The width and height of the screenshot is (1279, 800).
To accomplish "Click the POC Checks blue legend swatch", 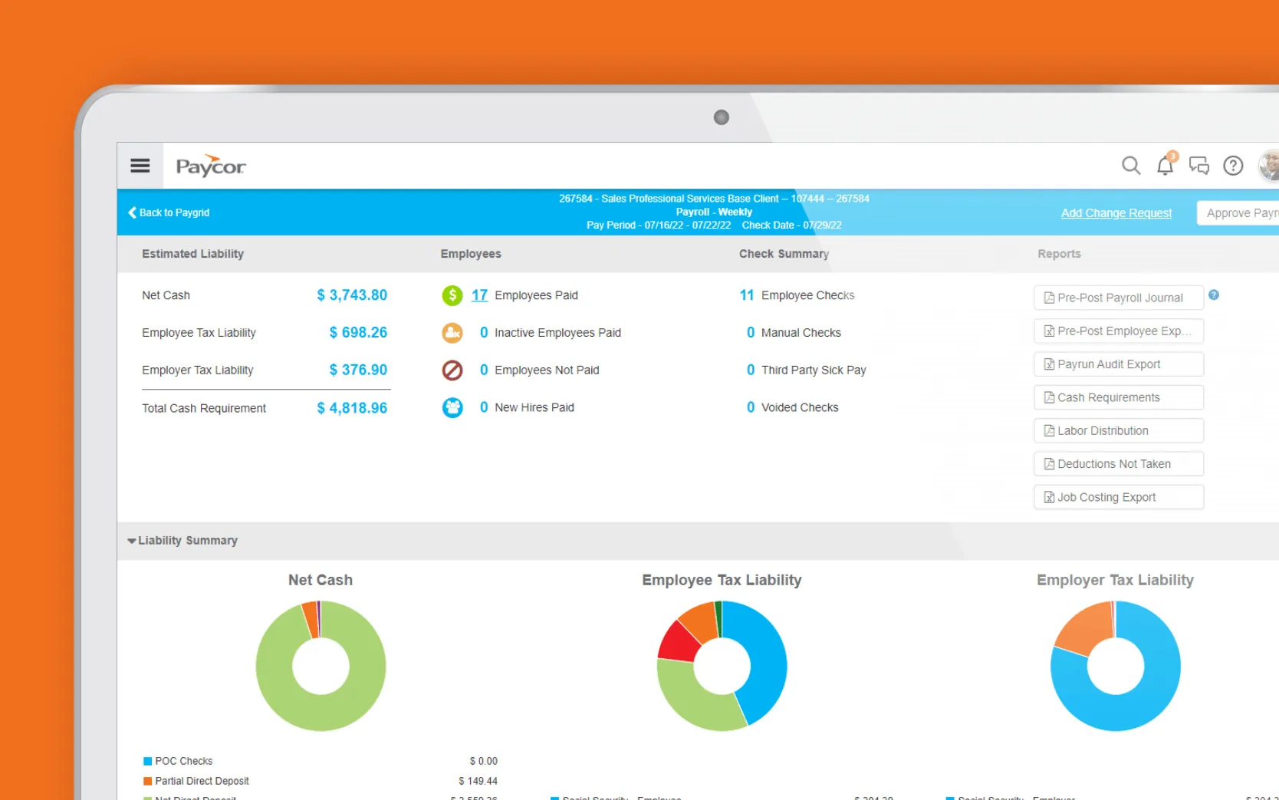I will point(147,761).
